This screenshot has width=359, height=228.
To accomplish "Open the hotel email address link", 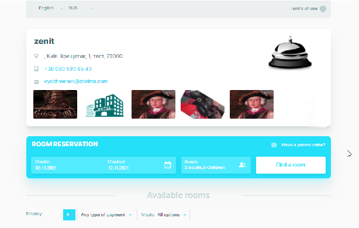I will coord(76,81).
